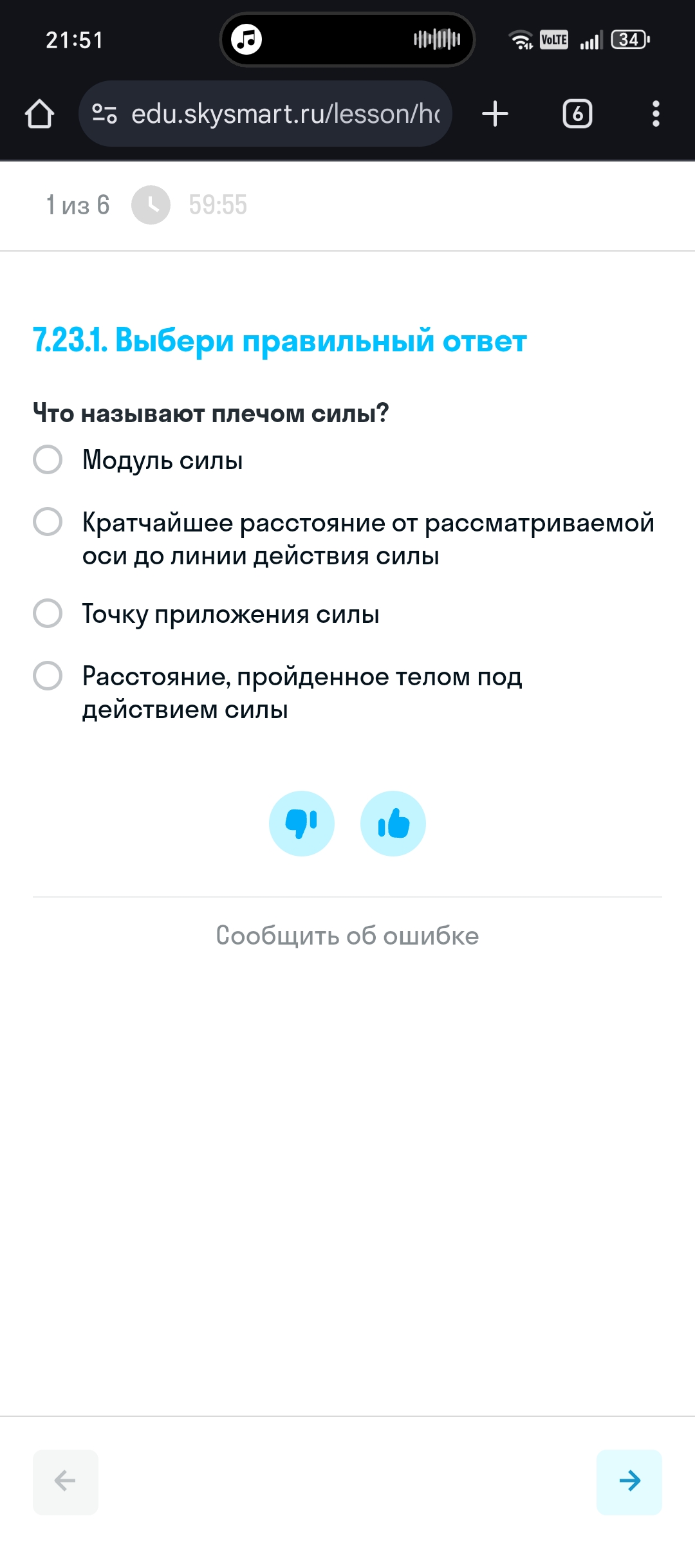Screen dimensions: 695x1552
Task: Open a new tab with plus icon
Action: [x=495, y=114]
